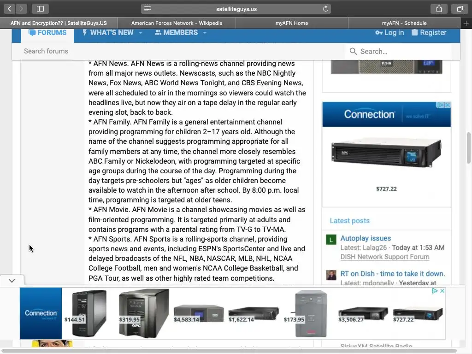Toggle the Safari sidebar button
Screen dimensions: 472x354
coord(41,9)
